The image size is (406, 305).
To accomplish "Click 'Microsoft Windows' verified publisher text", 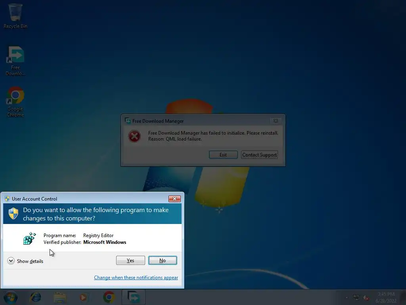I will click(x=105, y=242).
